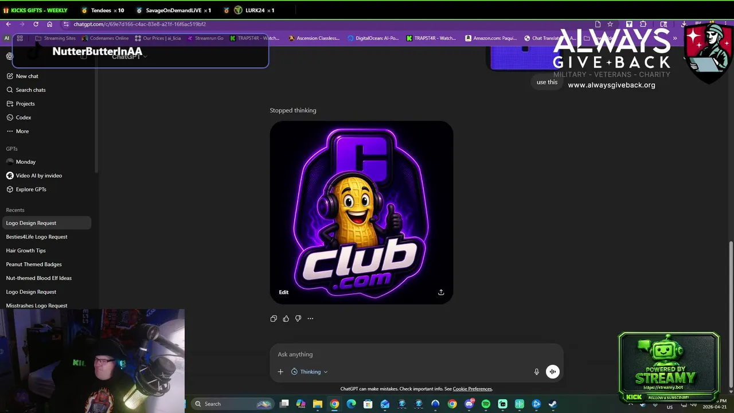Open the Peanut Themed Badges chat
Image resolution: width=734 pixels, height=413 pixels.
[x=46, y=264]
